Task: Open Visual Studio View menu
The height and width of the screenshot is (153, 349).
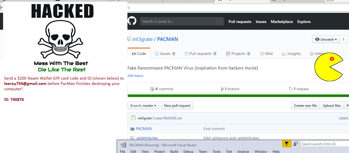Action: pyautogui.click(x=145, y=151)
